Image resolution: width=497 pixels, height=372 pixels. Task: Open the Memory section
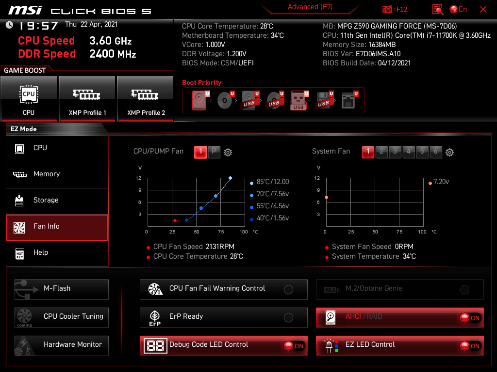click(57, 174)
